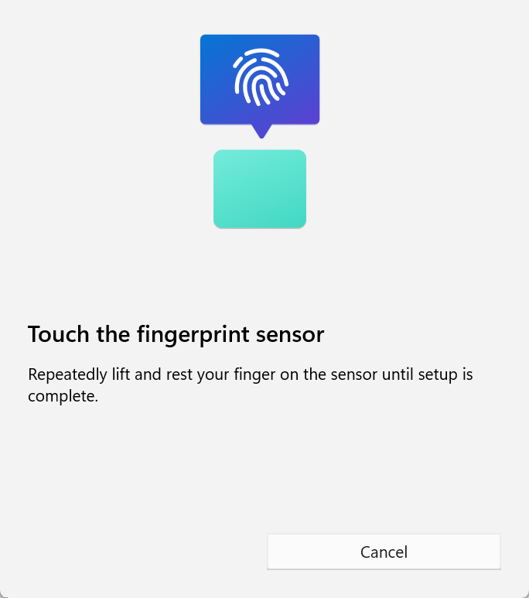The image size is (529, 598).
Task: Click the word "complete." in the instructions
Action: pyautogui.click(x=63, y=397)
